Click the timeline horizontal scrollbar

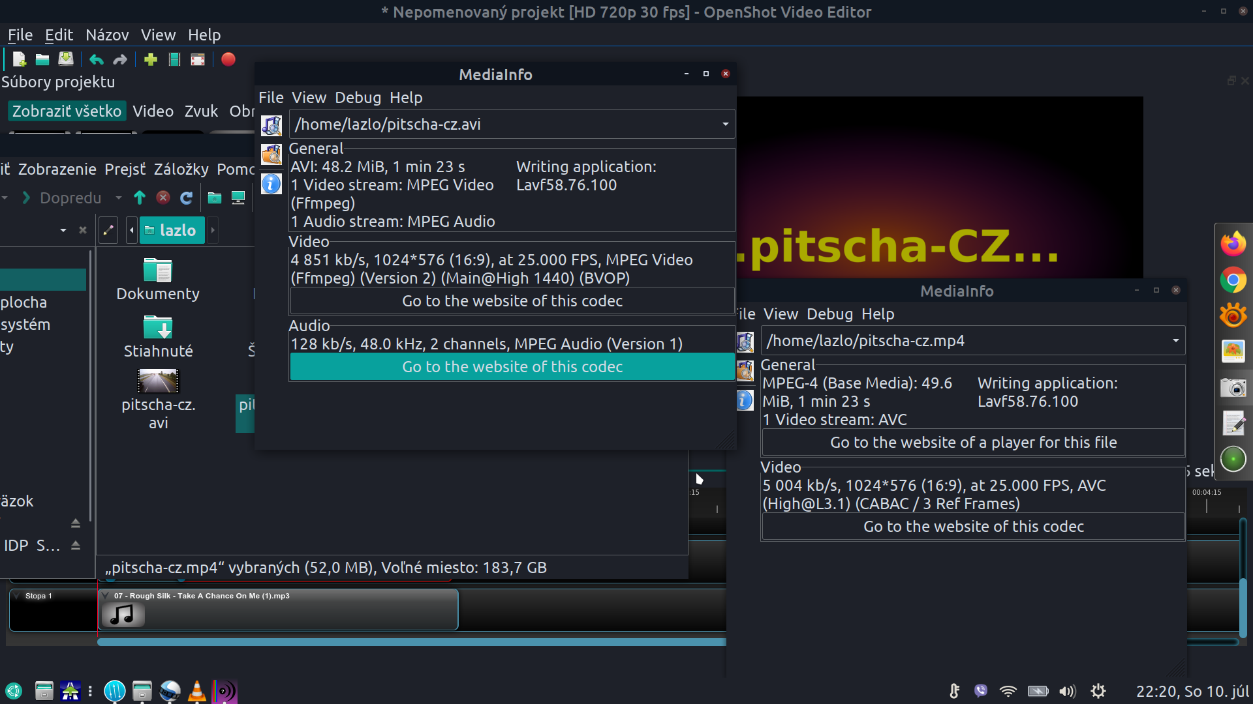(x=411, y=642)
